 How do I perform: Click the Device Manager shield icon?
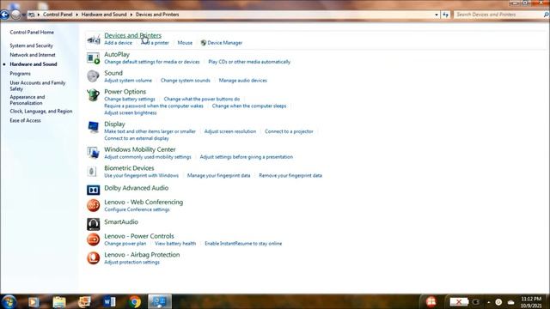(203, 43)
